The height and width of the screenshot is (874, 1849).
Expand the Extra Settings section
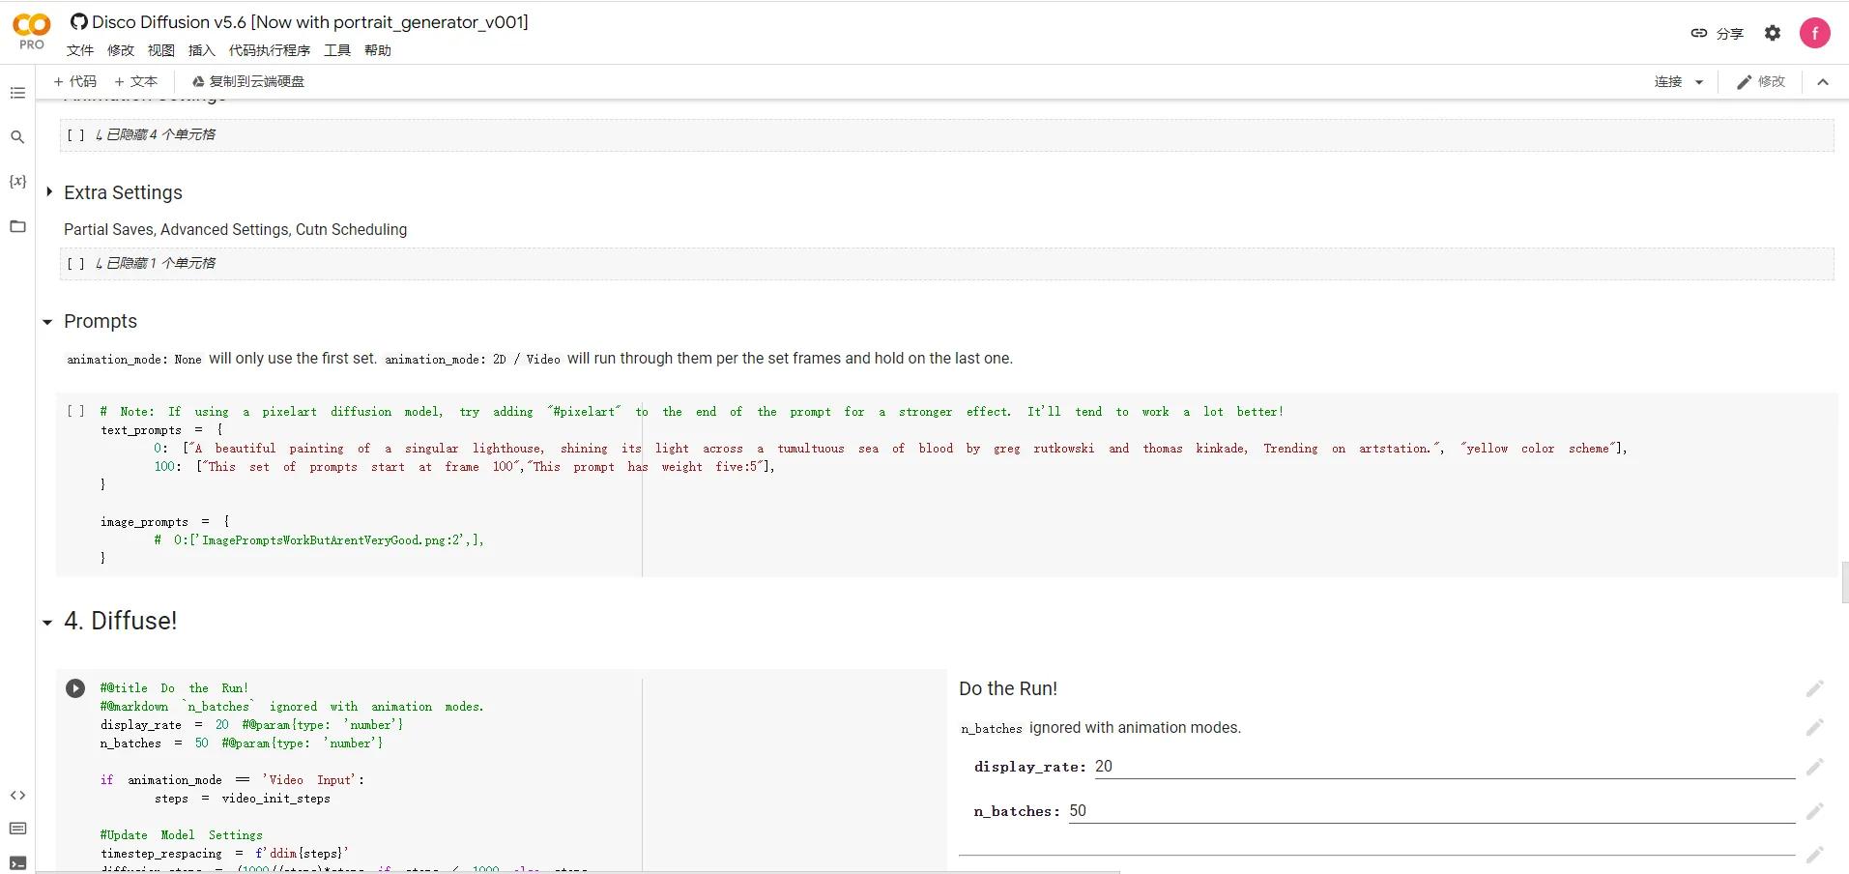pyautogui.click(x=49, y=192)
